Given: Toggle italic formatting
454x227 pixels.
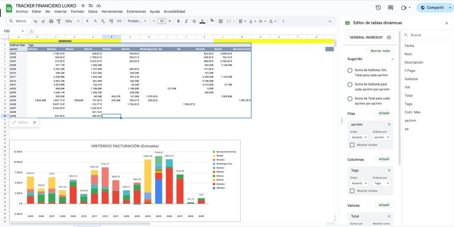Looking at the screenshot, I should coord(186,21).
